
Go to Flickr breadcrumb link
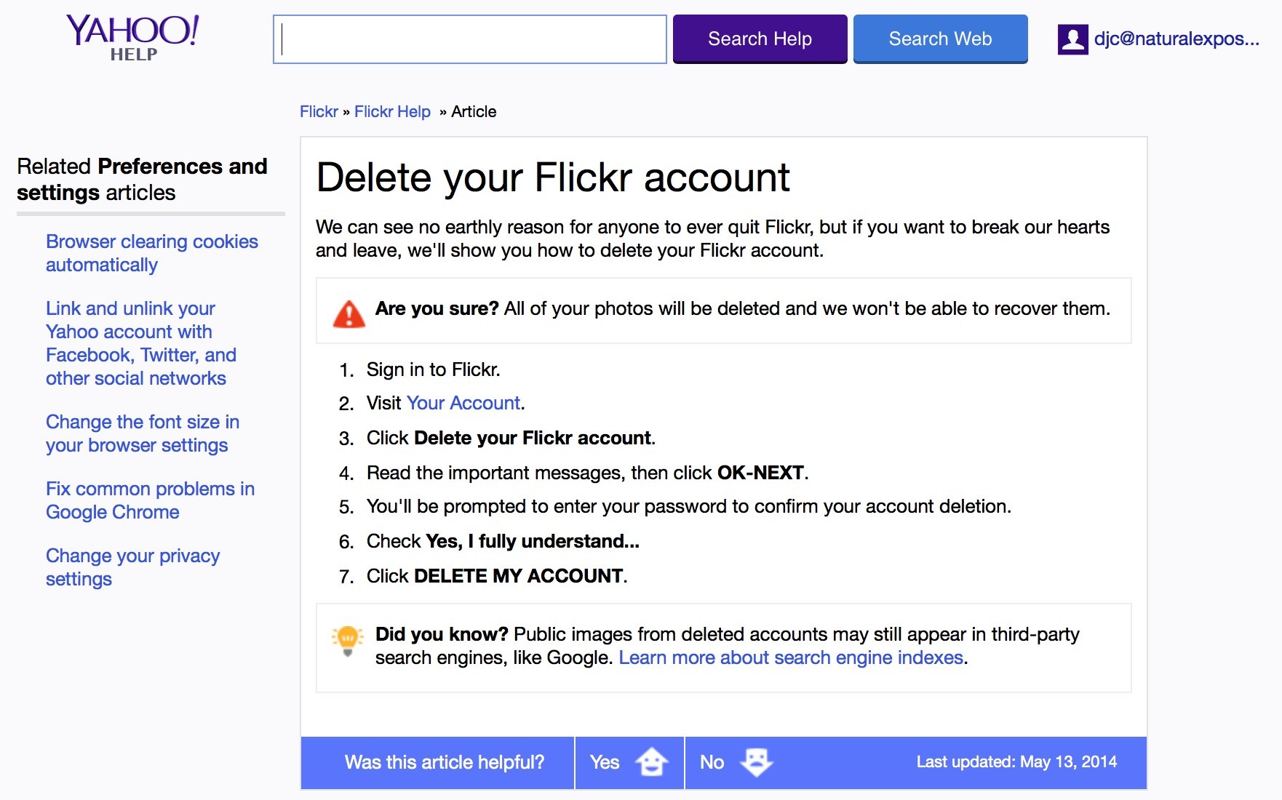click(x=319, y=111)
